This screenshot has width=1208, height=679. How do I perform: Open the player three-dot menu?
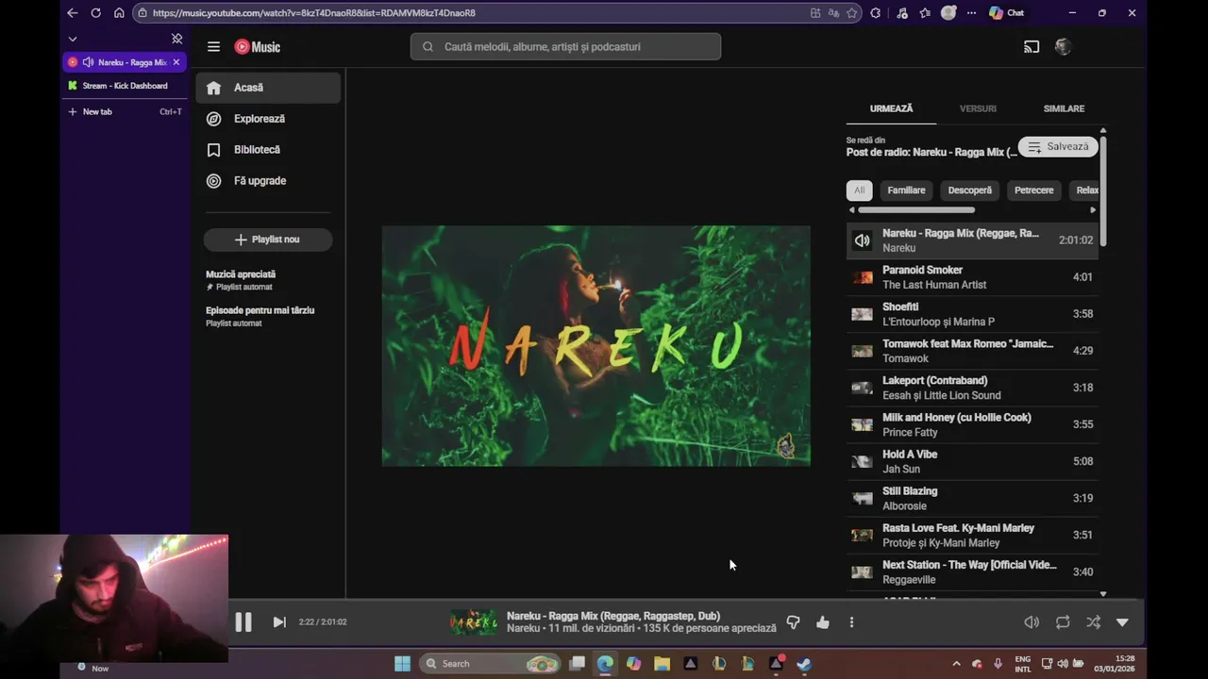(x=851, y=621)
